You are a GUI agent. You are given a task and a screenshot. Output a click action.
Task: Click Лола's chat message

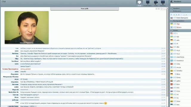pyautogui.click(x=30, y=97)
